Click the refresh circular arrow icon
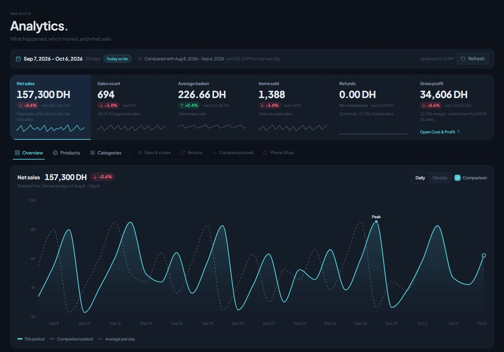504x352 pixels. (463, 59)
